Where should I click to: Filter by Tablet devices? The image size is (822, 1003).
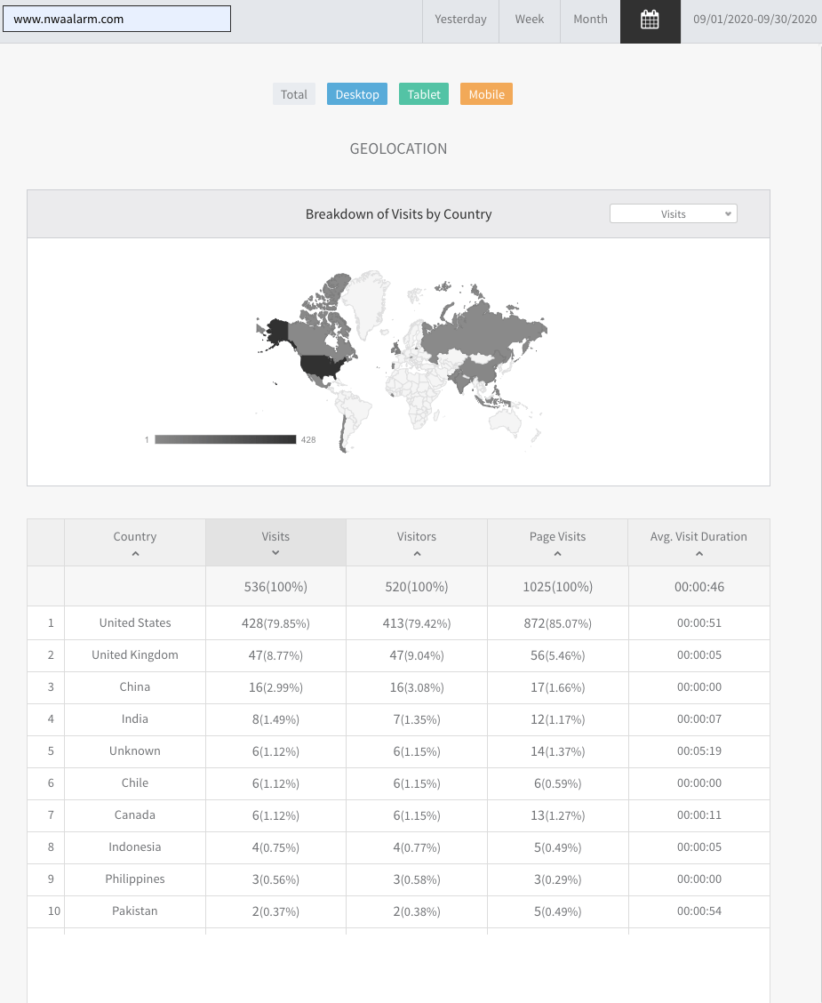(x=424, y=94)
